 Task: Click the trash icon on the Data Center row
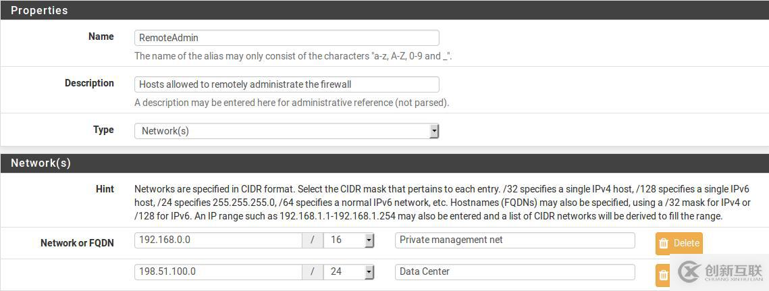(x=664, y=275)
